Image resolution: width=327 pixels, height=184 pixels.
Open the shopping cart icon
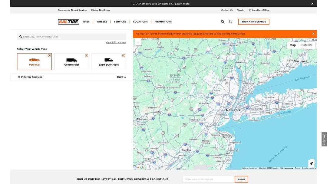[230, 21]
